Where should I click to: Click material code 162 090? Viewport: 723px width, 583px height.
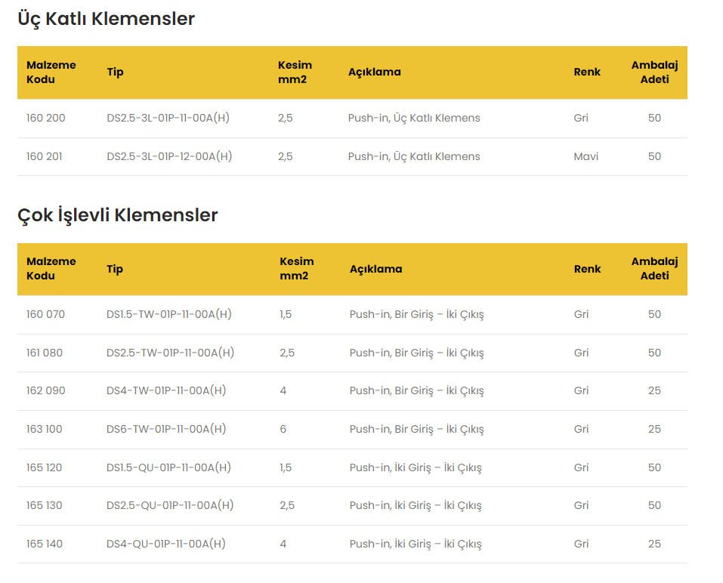[x=45, y=390]
